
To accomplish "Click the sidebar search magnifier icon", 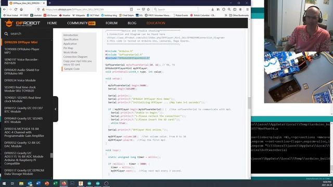I will coord(6,34).
